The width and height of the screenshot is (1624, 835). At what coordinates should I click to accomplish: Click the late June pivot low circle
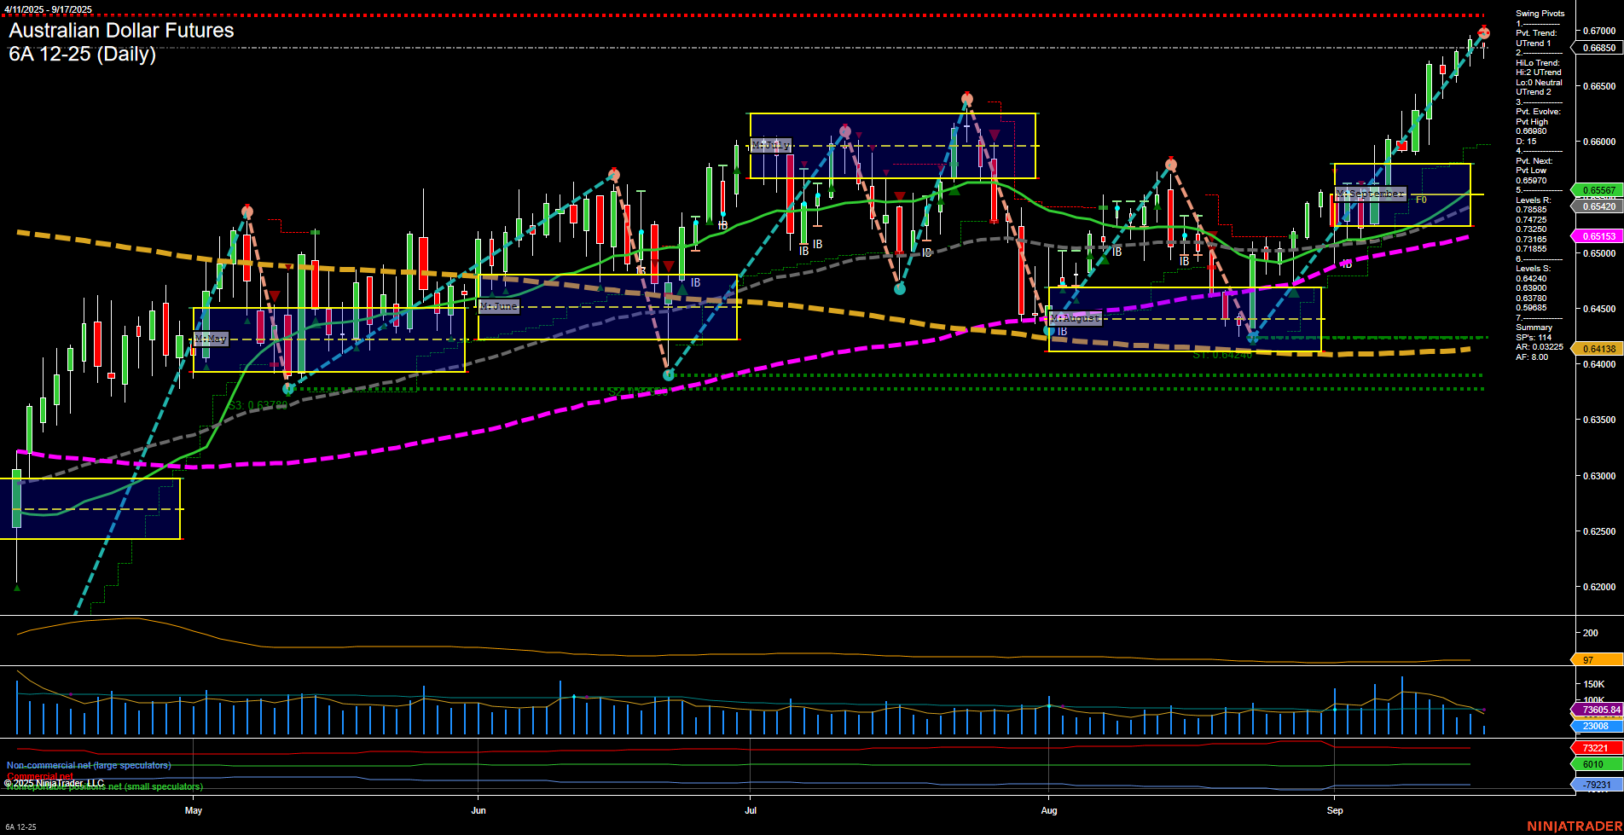[x=669, y=374]
